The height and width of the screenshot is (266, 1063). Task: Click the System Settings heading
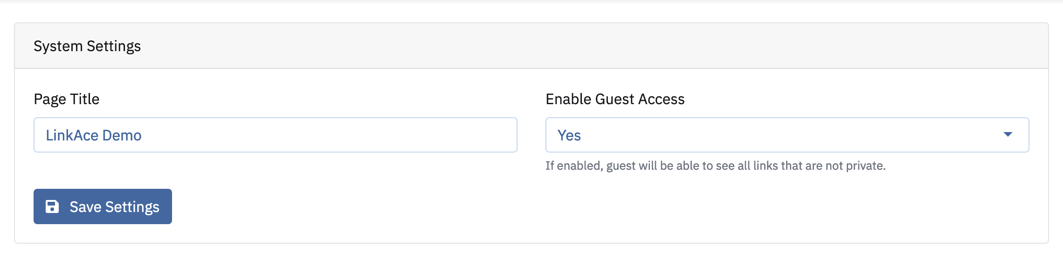[87, 46]
